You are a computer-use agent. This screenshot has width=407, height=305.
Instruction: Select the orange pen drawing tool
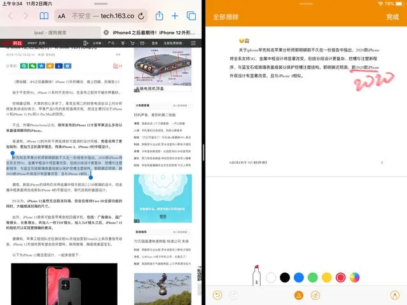tap(297, 295)
